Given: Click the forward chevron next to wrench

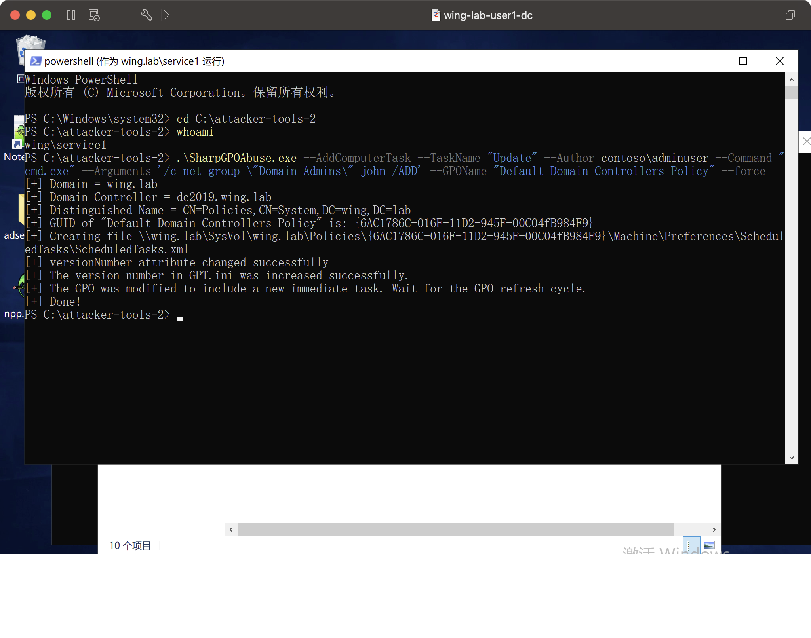Looking at the screenshot, I should (167, 15).
